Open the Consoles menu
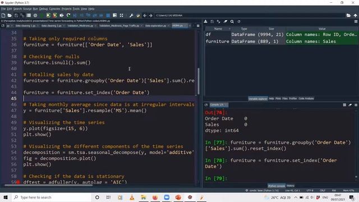The width and height of the screenshot is (359, 202). (54, 9)
